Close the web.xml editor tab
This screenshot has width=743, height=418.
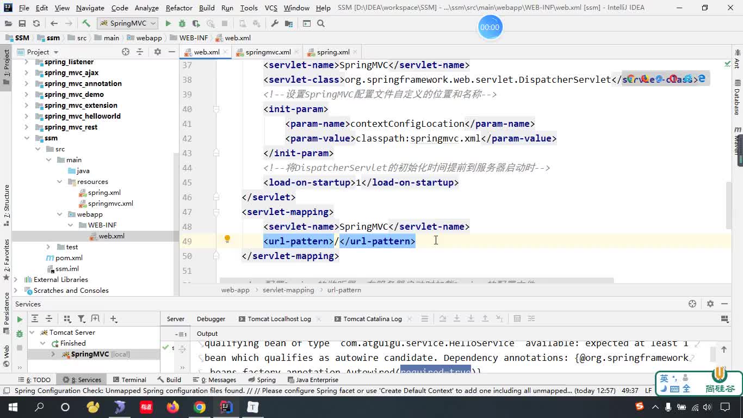226,52
